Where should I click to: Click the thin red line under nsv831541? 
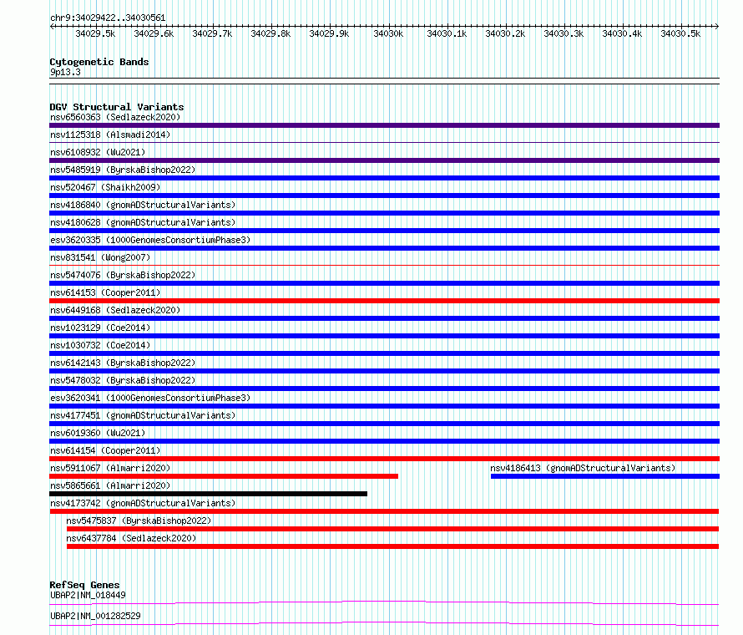click(384, 265)
